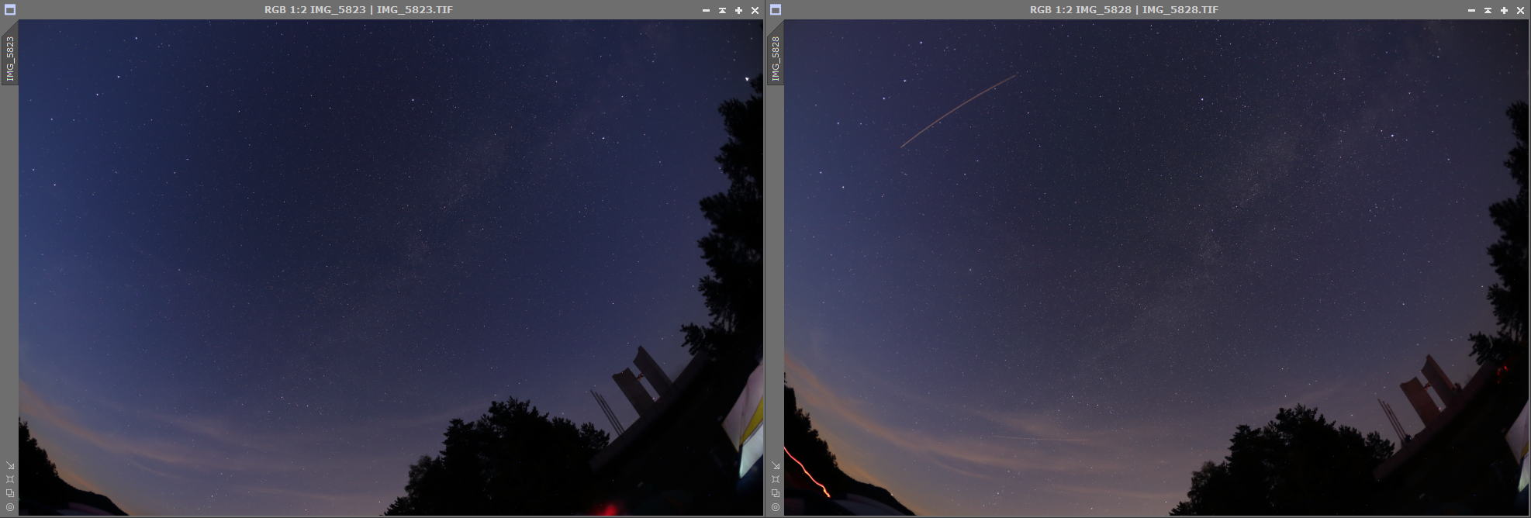The width and height of the screenshot is (1531, 518).
Task: Close the IMG_5823 image window
Action: click(755, 10)
